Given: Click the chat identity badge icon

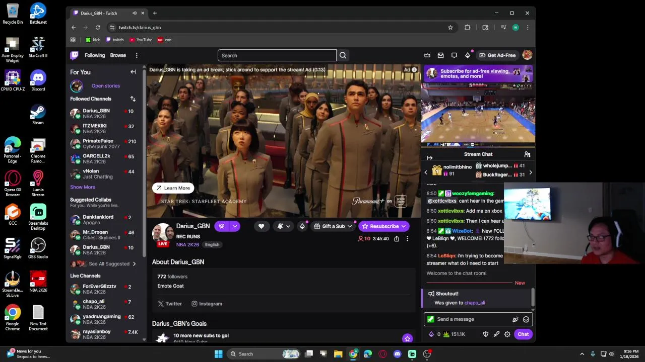Looking at the screenshot, I should pyautogui.click(x=430, y=319).
